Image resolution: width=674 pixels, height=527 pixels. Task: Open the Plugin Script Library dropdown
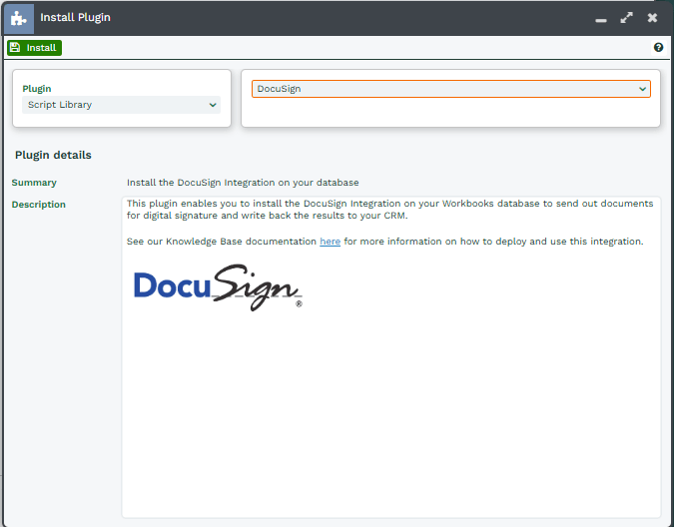121,105
